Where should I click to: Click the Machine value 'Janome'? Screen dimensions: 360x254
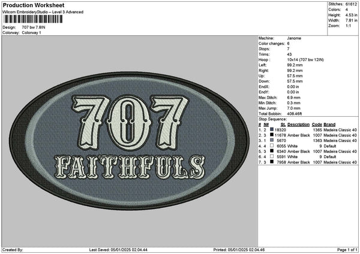click(x=294, y=38)
